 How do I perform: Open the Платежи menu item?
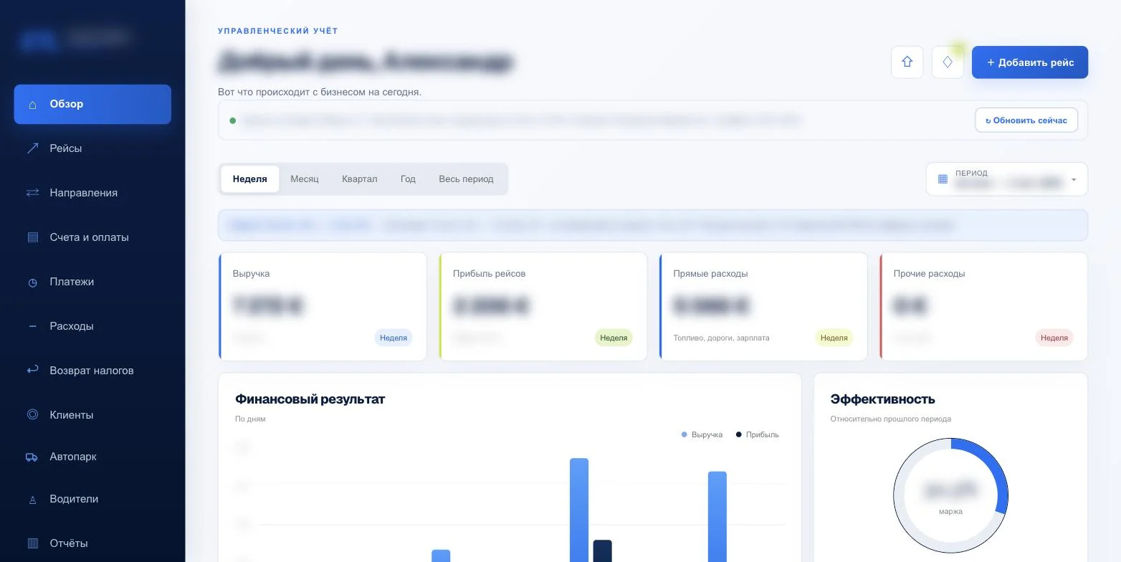[x=92, y=282]
